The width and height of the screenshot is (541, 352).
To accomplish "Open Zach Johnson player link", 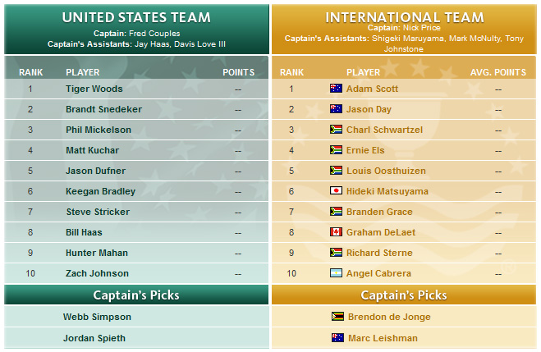I will 97,273.
